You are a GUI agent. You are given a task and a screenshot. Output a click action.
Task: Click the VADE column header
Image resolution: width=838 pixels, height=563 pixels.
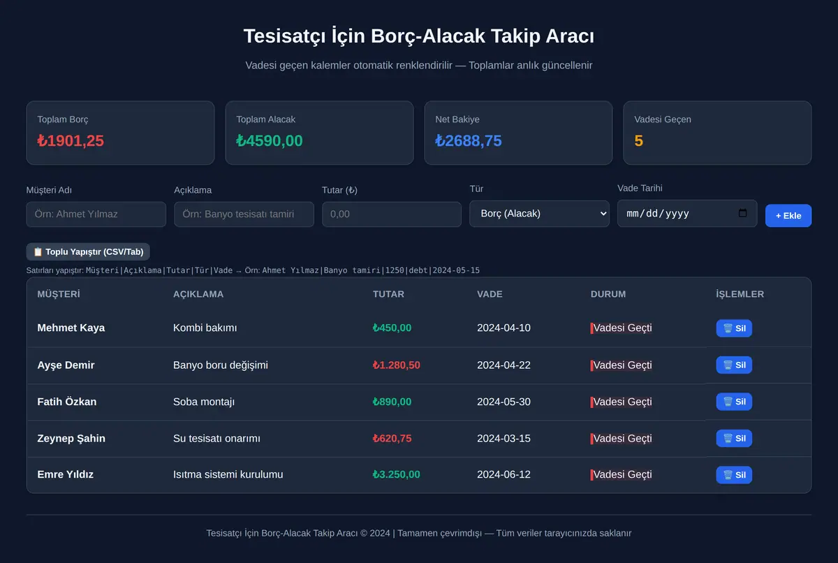point(490,294)
